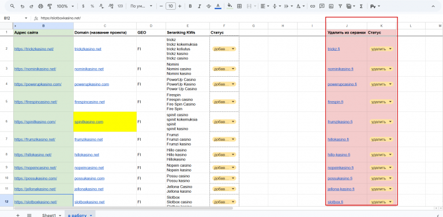Open the 'удалить' dropdown for slotbox.fi row
Screen dimensions: 443x217
pos(381,202)
